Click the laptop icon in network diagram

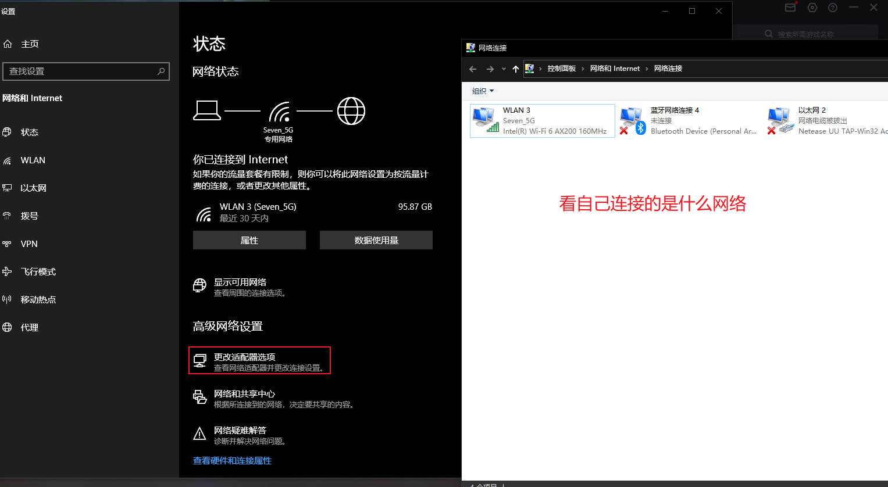(x=207, y=110)
